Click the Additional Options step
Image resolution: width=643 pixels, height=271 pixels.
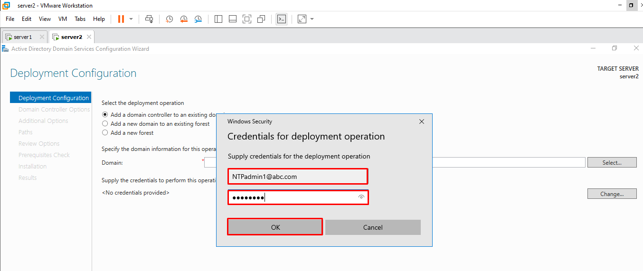(43, 121)
